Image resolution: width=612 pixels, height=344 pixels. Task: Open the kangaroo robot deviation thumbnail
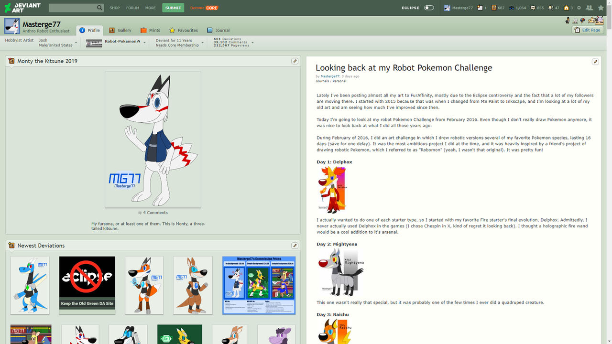pyautogui.click(x=193, y=285)
